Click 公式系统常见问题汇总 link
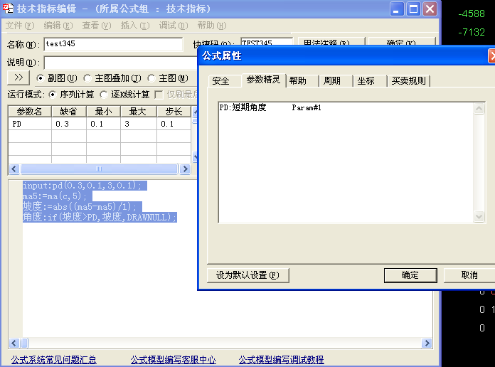This screenshot has width=495, height=367. (x=54, y=360)
